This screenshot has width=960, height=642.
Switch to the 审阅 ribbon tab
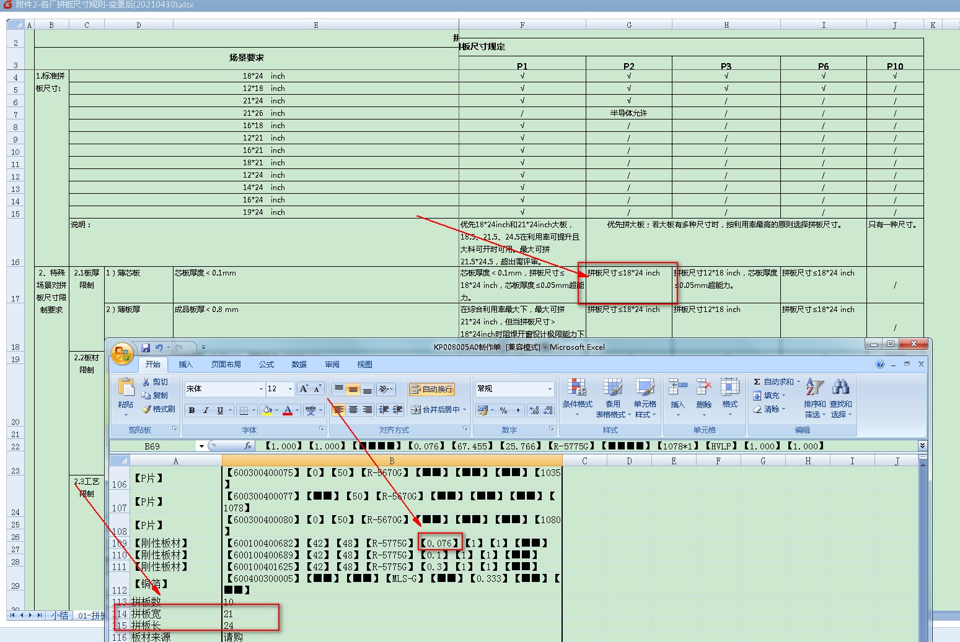(332, 364)
